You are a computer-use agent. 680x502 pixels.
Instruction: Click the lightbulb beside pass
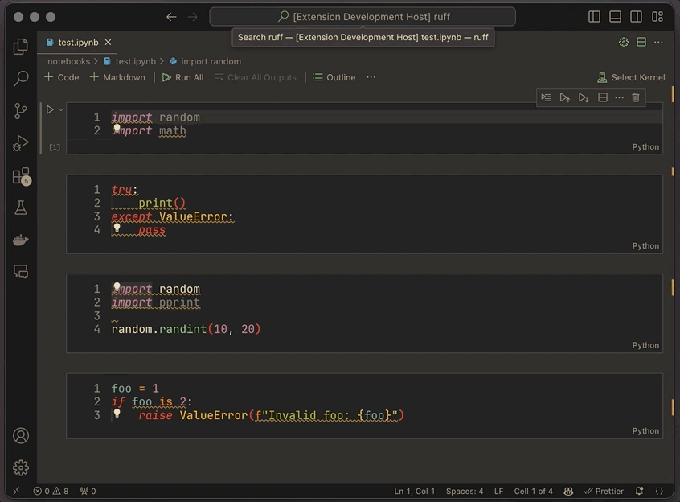click(117, 228)
